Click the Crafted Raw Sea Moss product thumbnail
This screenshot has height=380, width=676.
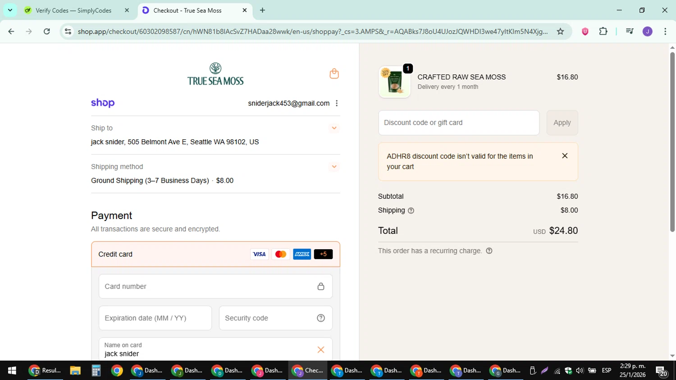pyautogui.click(x=394, y=82)
